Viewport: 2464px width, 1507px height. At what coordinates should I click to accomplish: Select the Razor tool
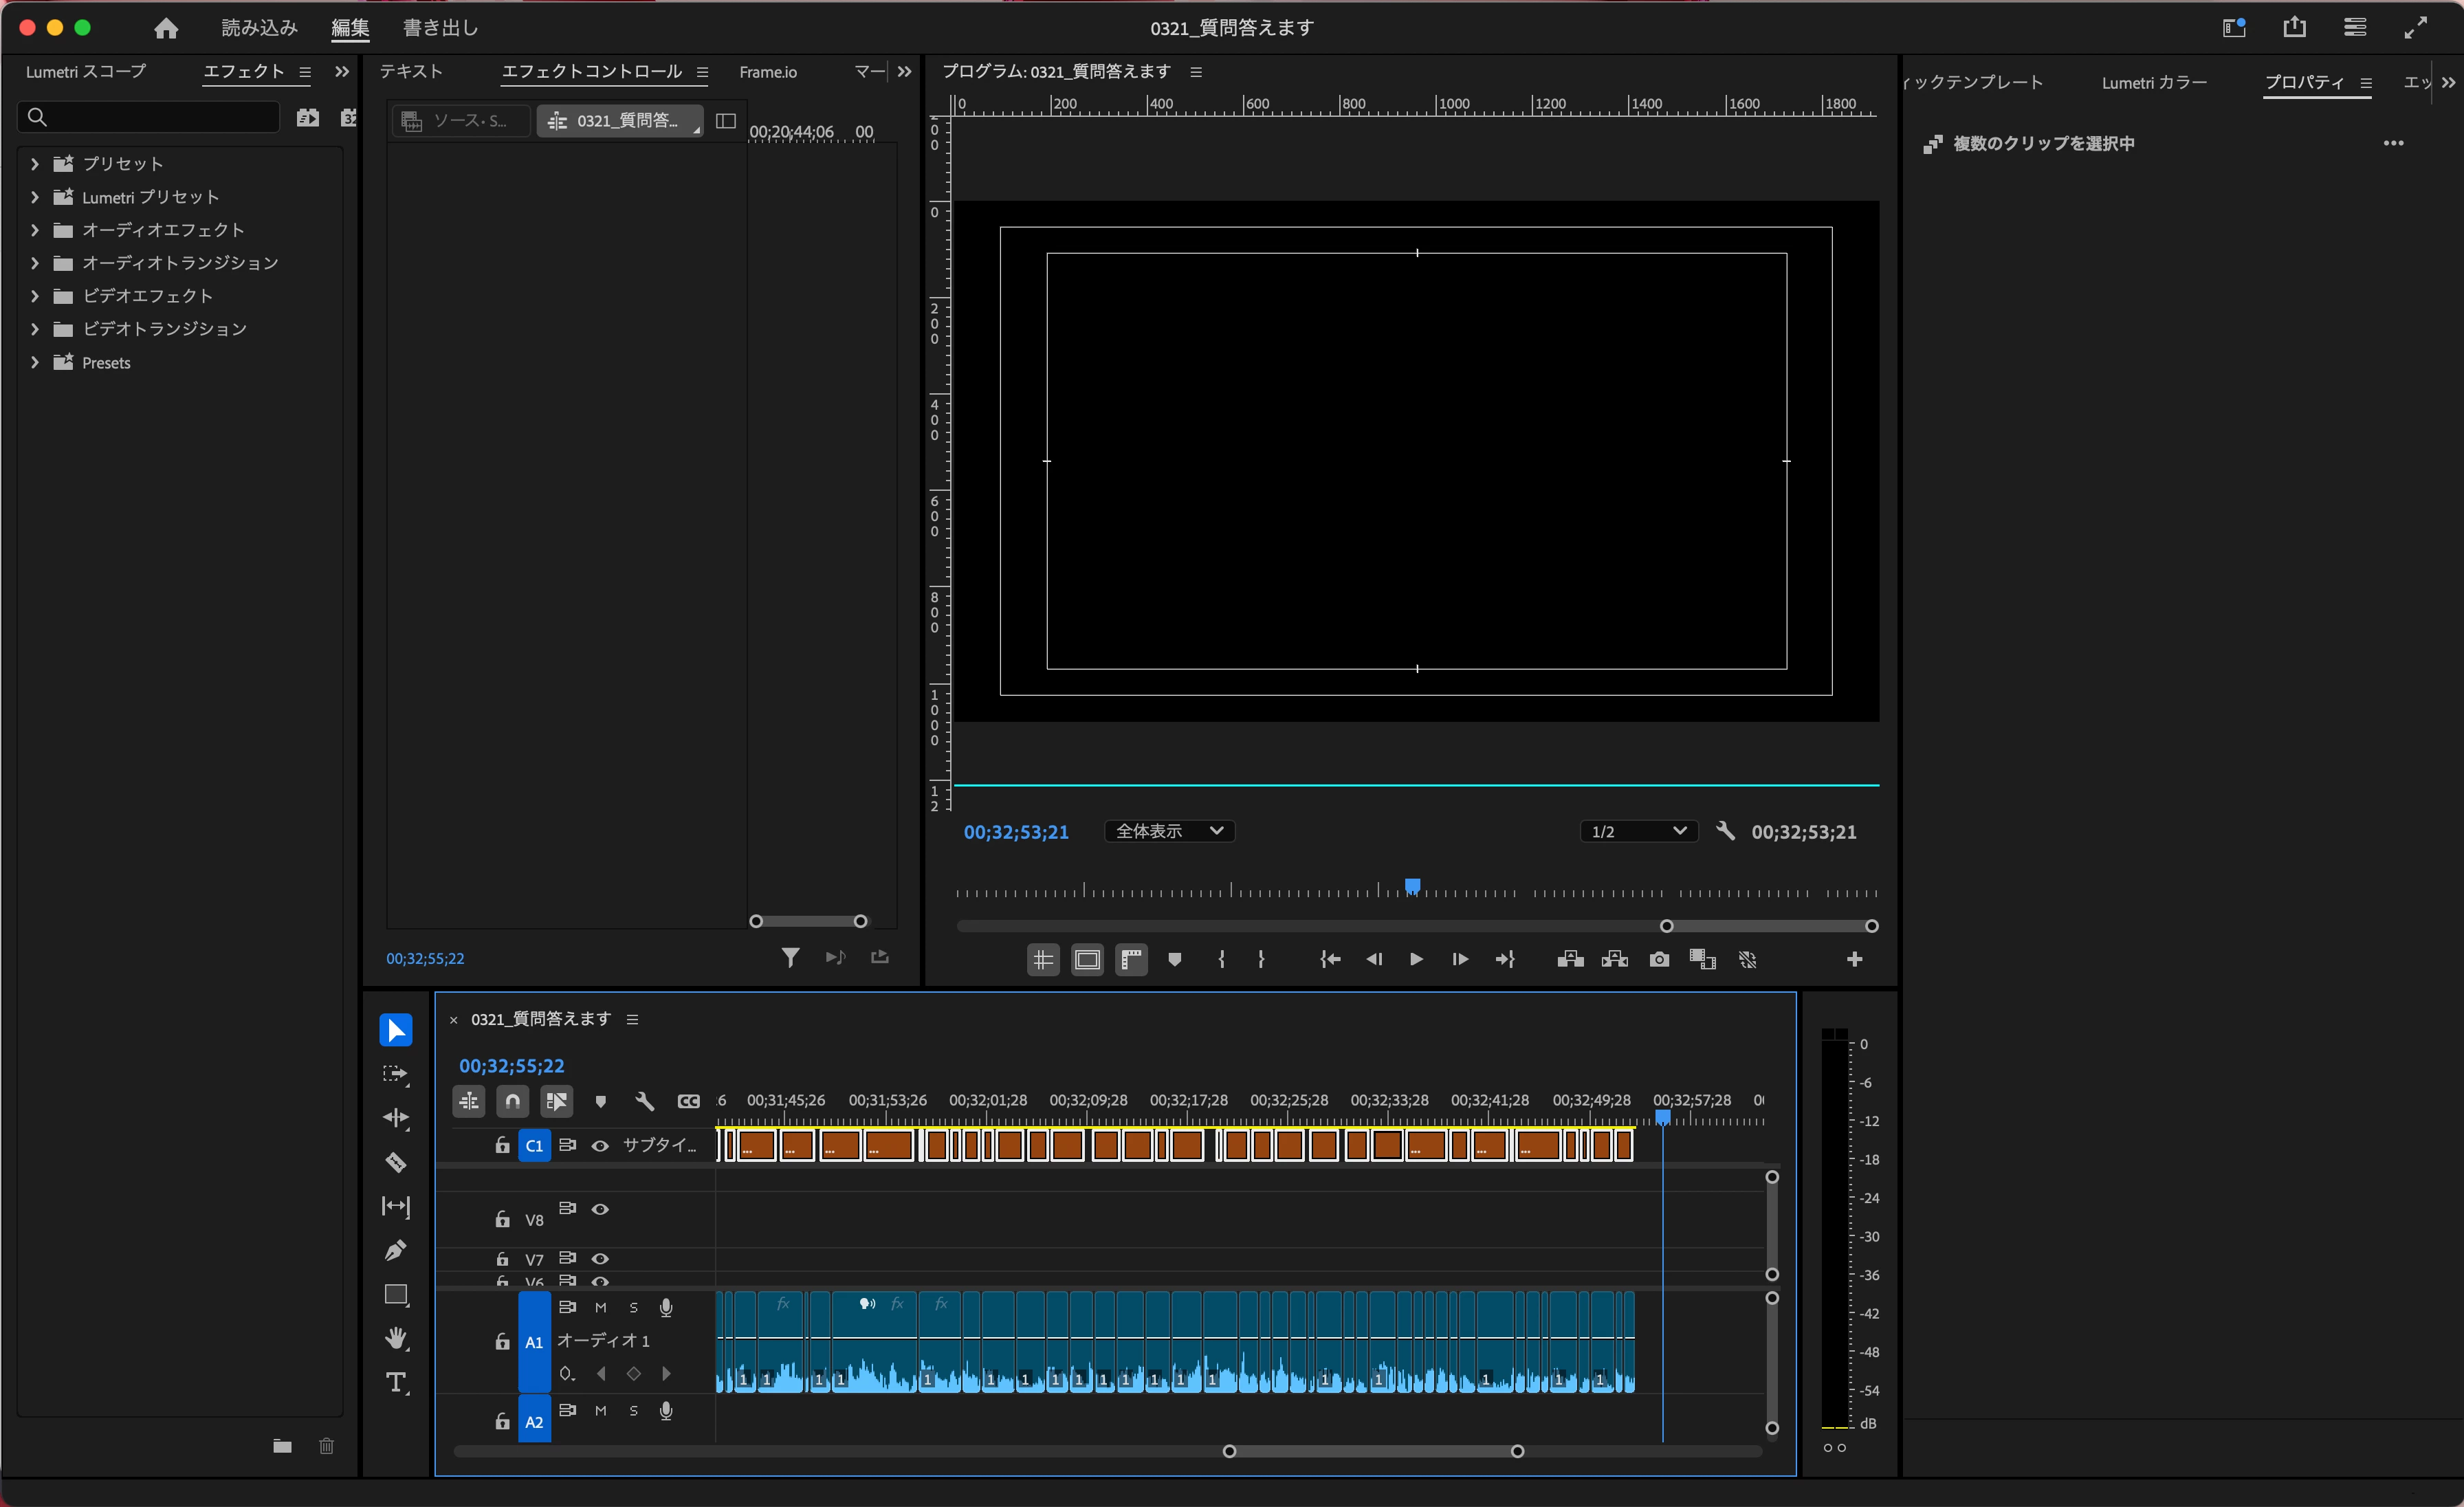click(x=396, y=1162)
